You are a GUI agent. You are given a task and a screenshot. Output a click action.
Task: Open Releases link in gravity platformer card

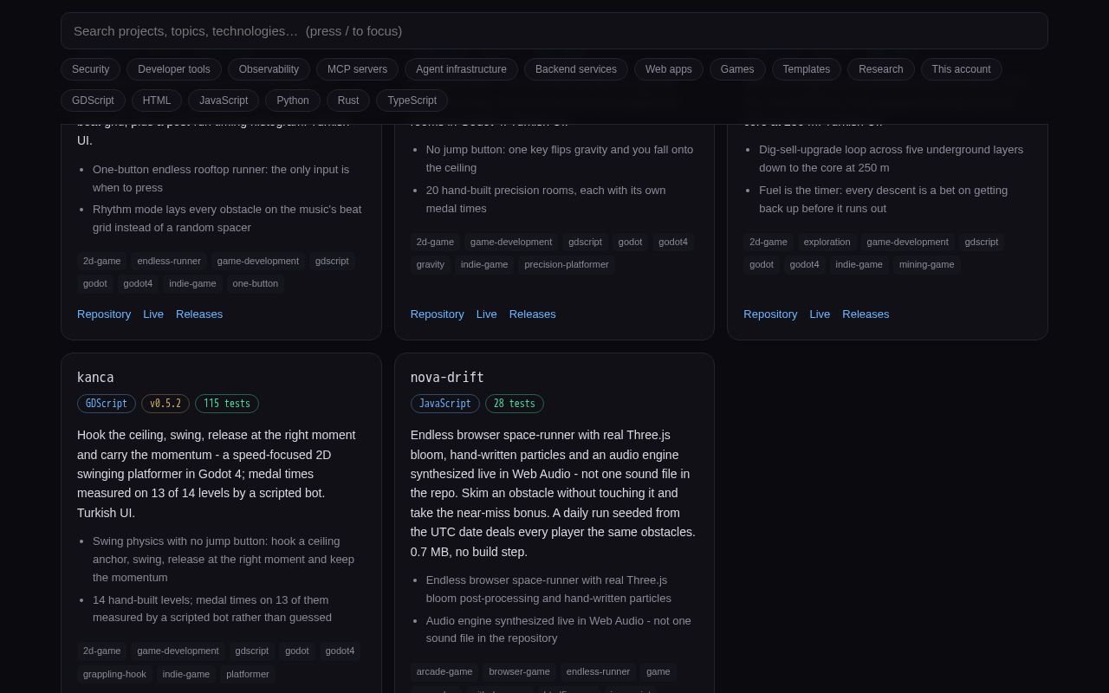533,314
